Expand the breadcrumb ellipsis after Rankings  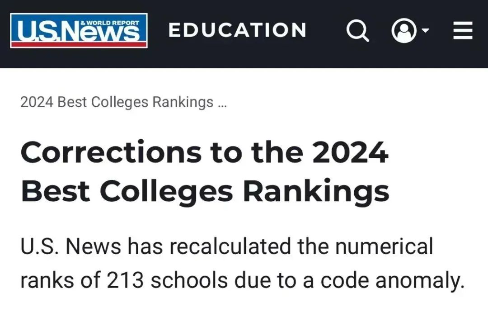(222, 103)
